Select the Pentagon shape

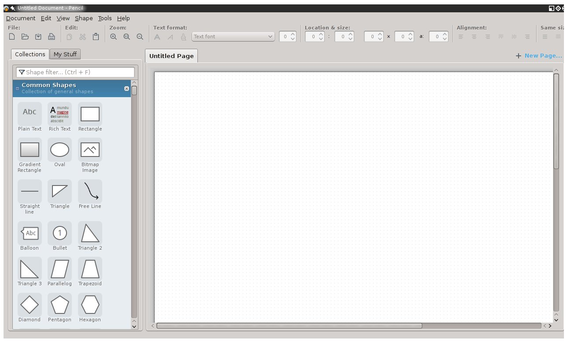pyautogui.click(x=59, y=308)
